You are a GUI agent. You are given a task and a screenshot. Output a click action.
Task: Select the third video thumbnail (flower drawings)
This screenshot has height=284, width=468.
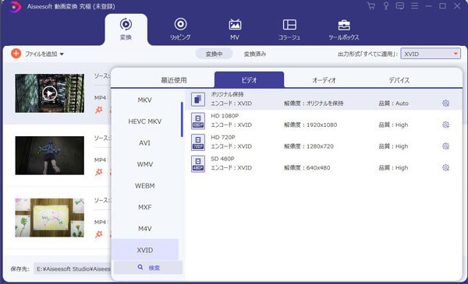tap(50, 218)
